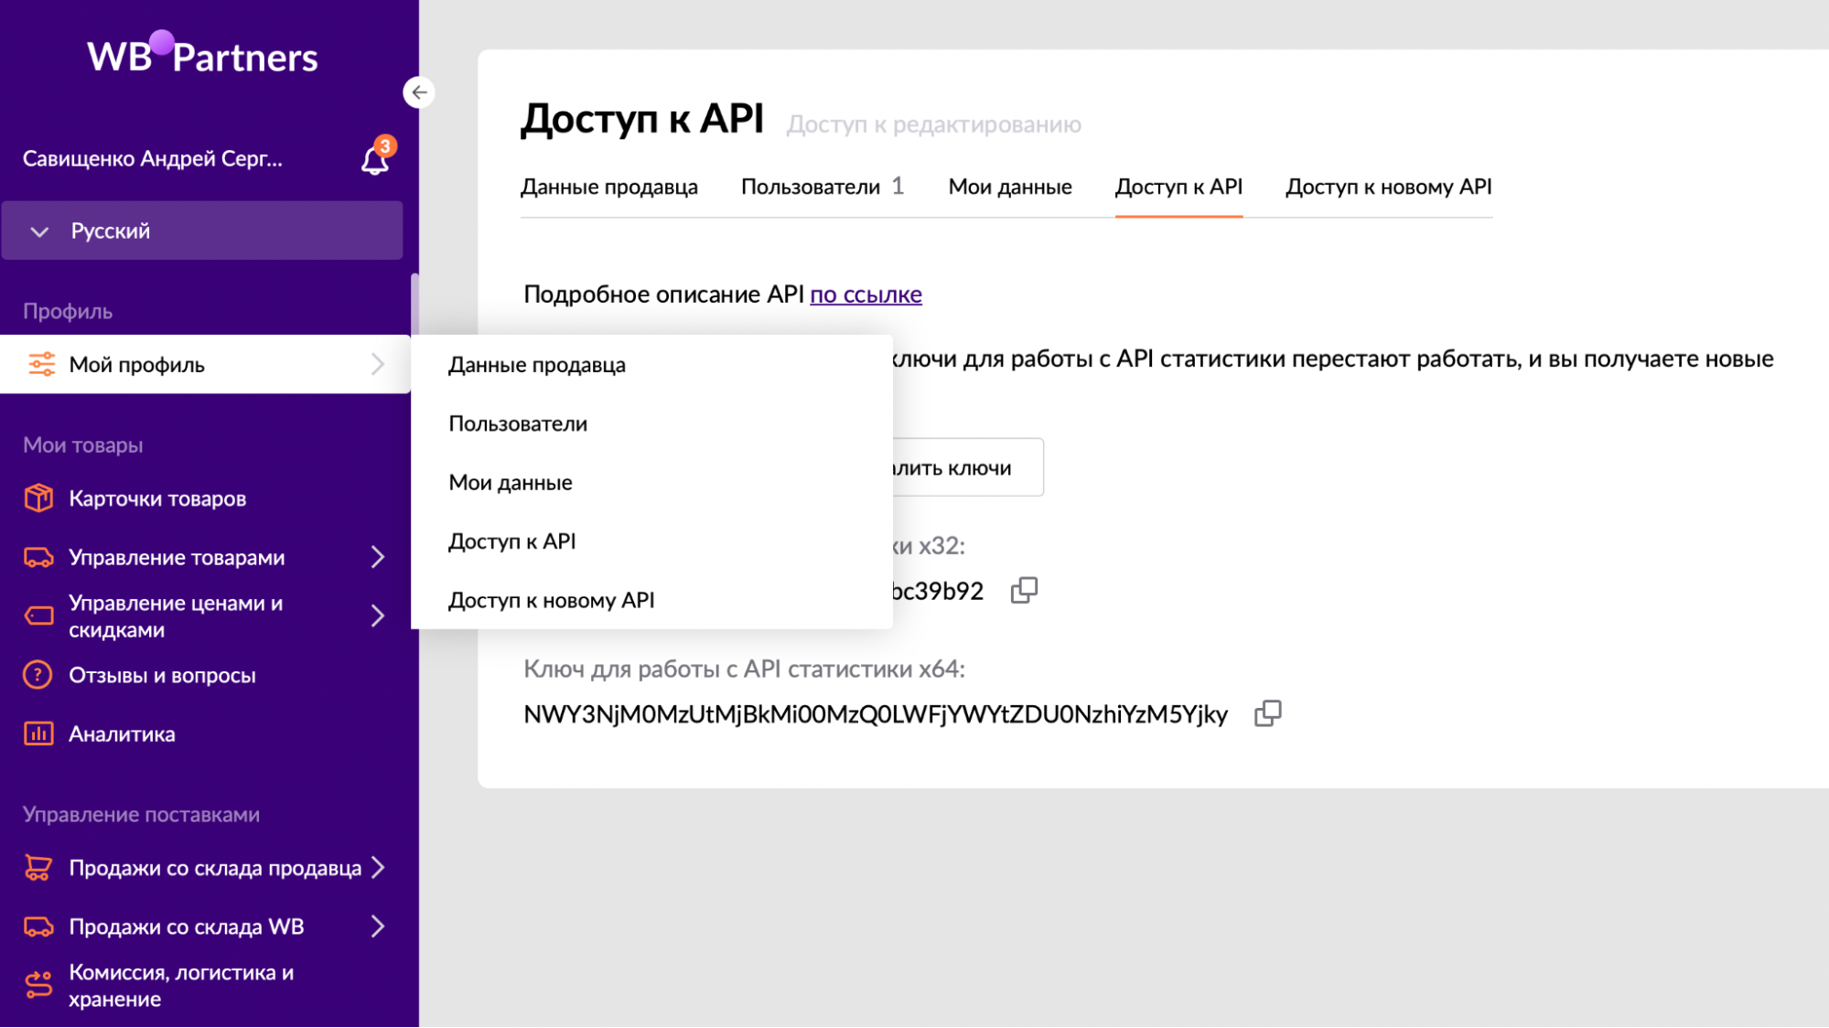Open the API description по ссылке link
Screen dimensions: 1829x1028
click(866, 294)
